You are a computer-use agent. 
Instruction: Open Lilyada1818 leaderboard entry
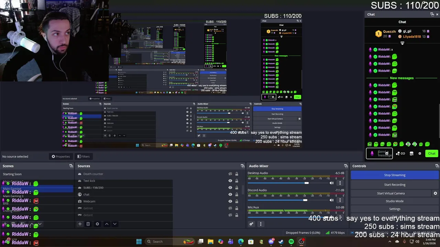click(x=412, y=36)
